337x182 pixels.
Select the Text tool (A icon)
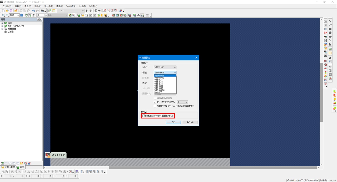pyautogui.click(x=330, y=58)
